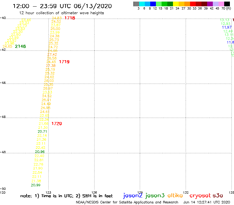Click the yellow swatch in the color scale
Image resolution: width=234 pixels, height=205 pixels.
coord(176,4)
